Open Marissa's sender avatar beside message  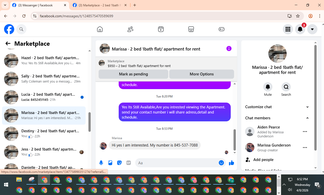pyautogui.click(x=103, y=146)
